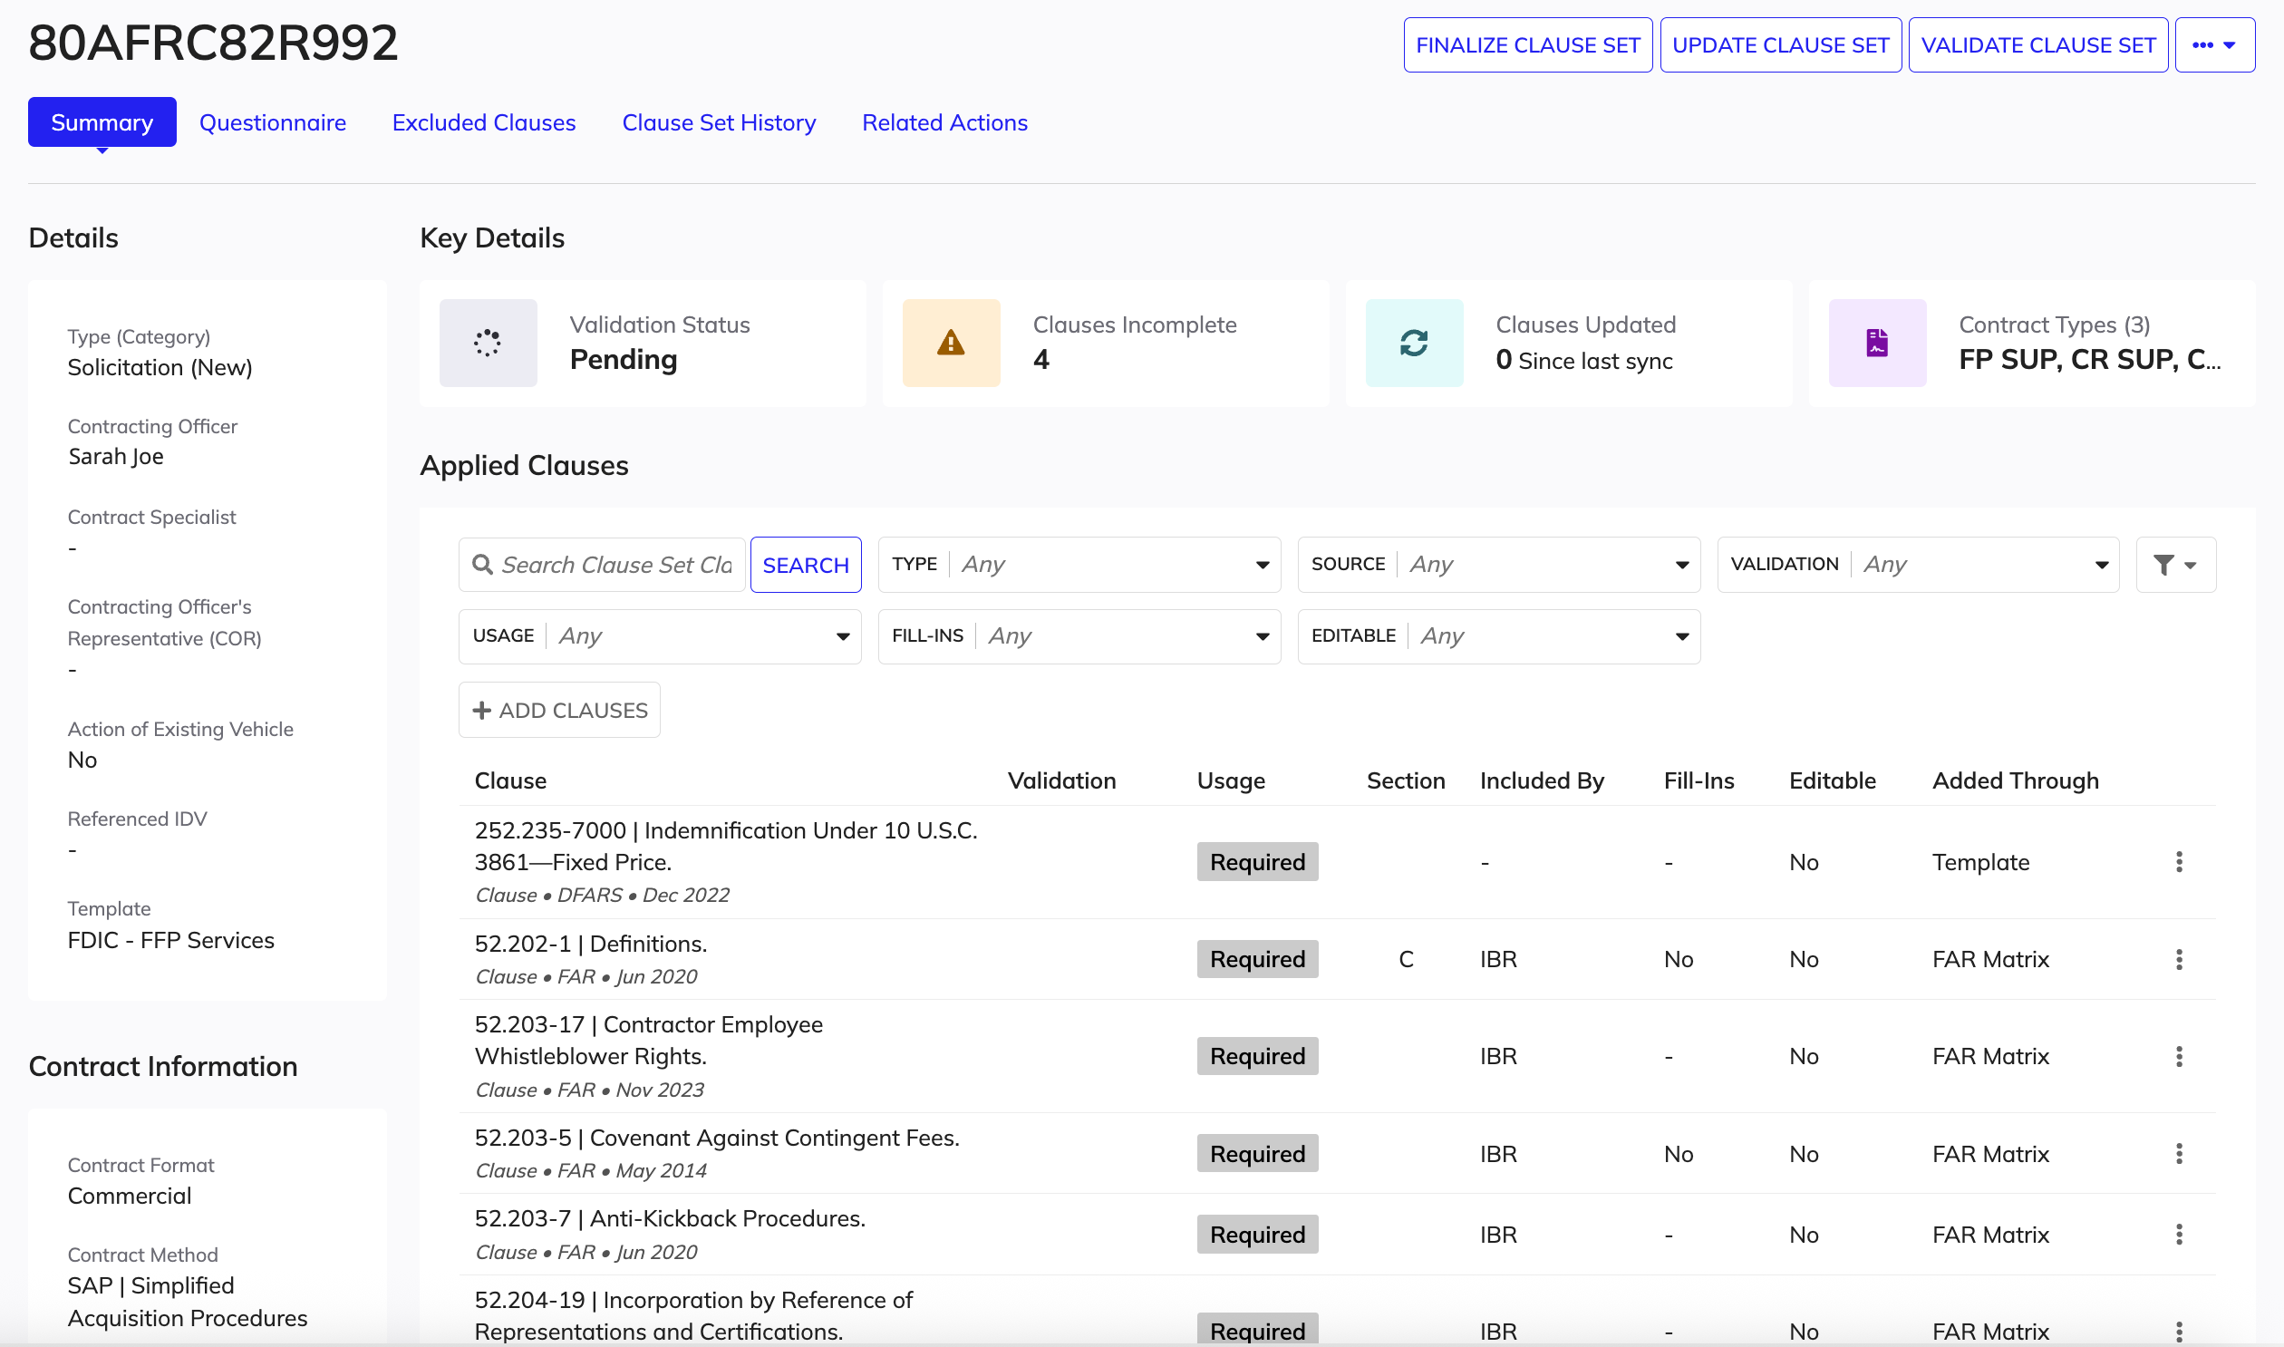Click the Clauses Incomplete warning triangle icon
The width and height of the screenshot is (2284, 1347).
click(951, 344)
